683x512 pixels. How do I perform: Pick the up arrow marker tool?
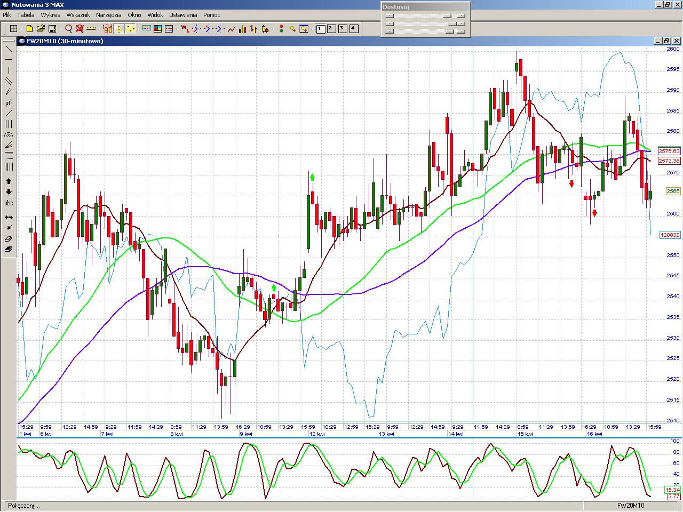[9, 181]
